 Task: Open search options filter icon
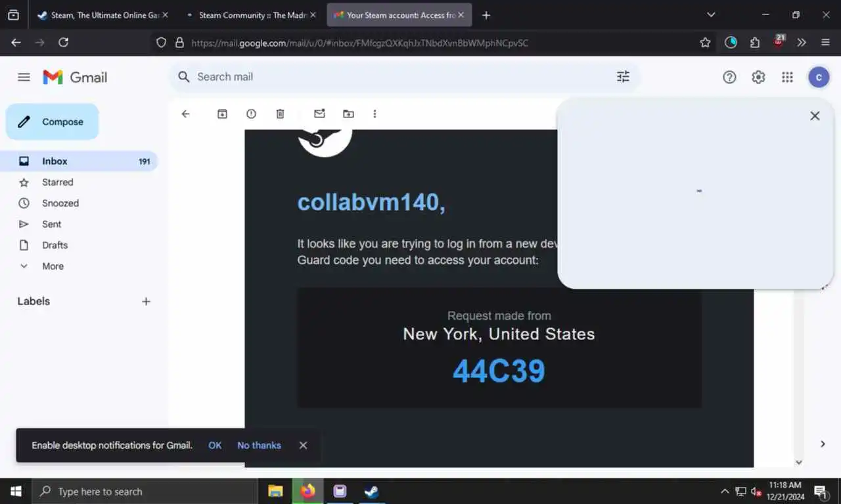[x=623, y=77]
